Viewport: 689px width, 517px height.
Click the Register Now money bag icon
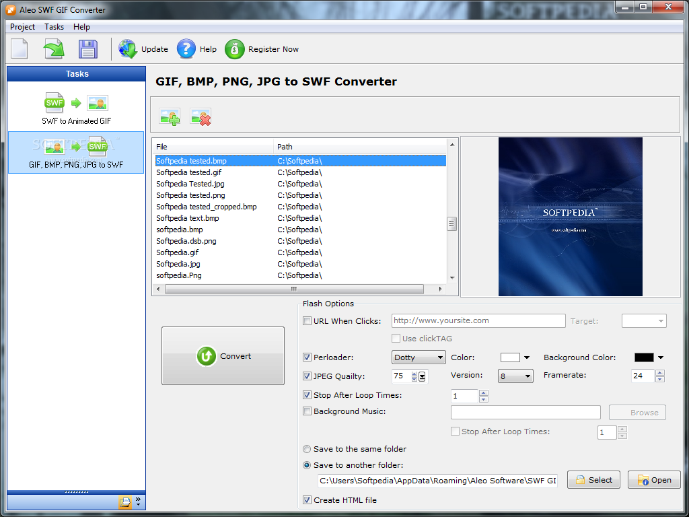[x=234, y=48]
